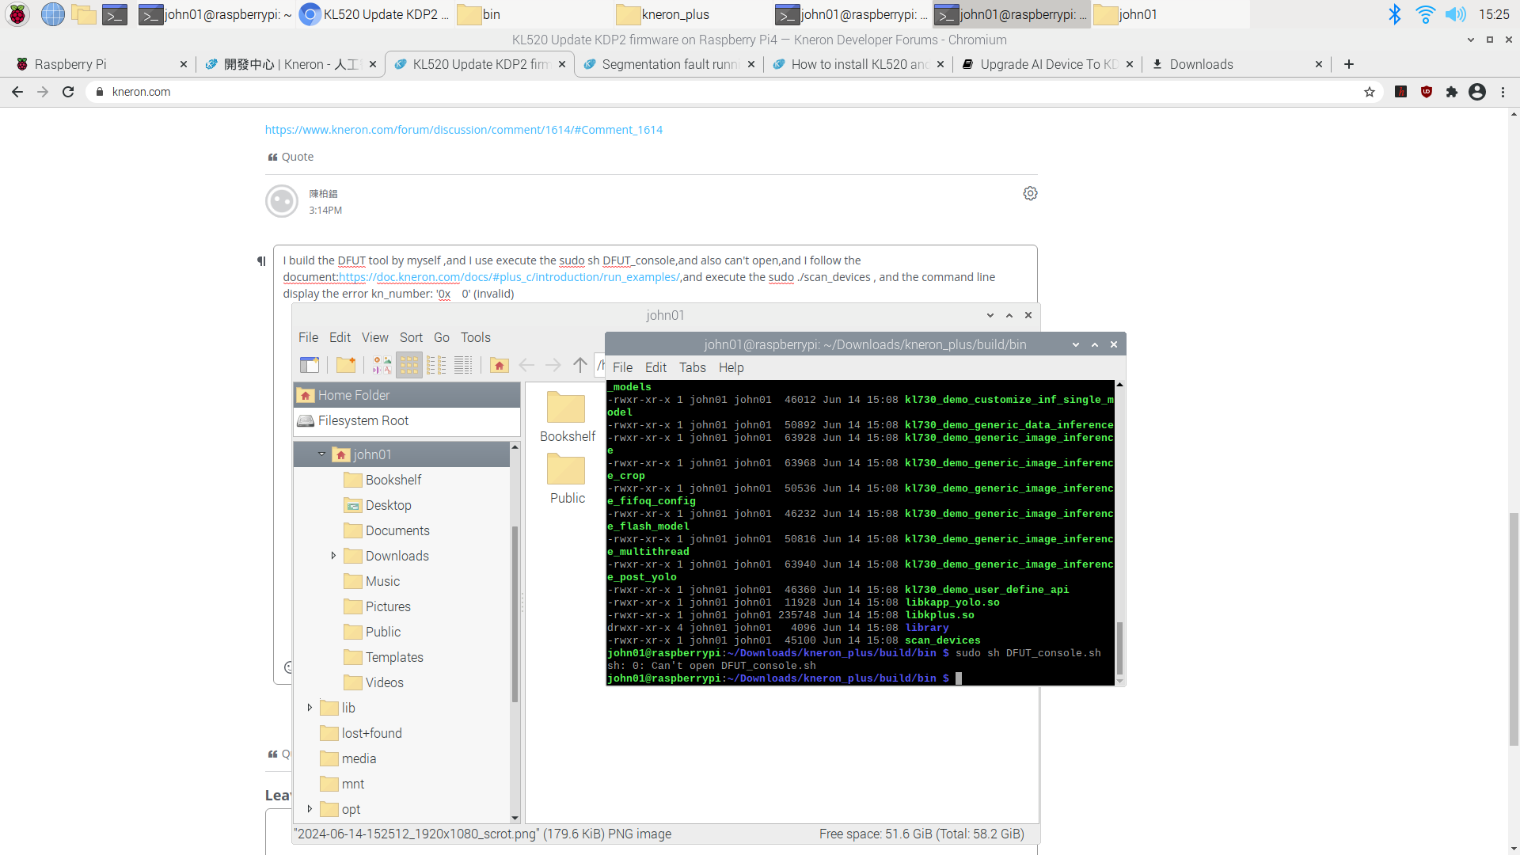Go to home folder via toolbar icon
1520x855 pixels.
point(500,365)
